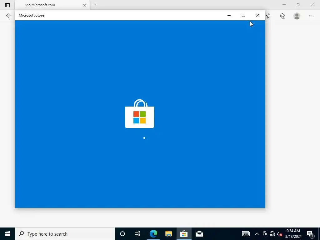320x240 pixels.
Task: Close the Microsoft Store window
Action: 258,15
